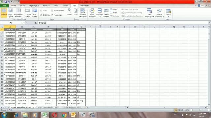The width and height of the screenshot is (211, 118).
Task: Click status bar Normal view icon
Action: tap(176, 110)
